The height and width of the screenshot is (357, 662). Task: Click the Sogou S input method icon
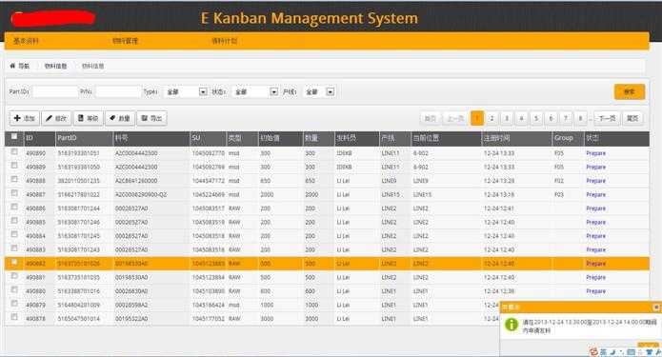click(x=594, y=351)
